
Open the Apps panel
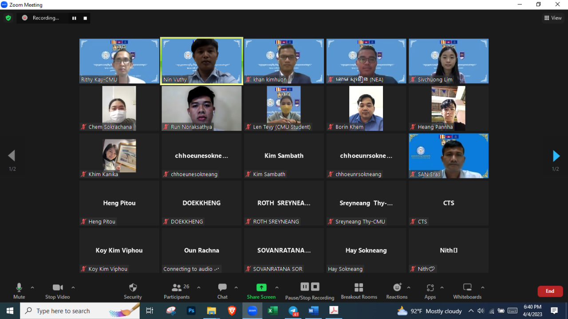(430, 291)
